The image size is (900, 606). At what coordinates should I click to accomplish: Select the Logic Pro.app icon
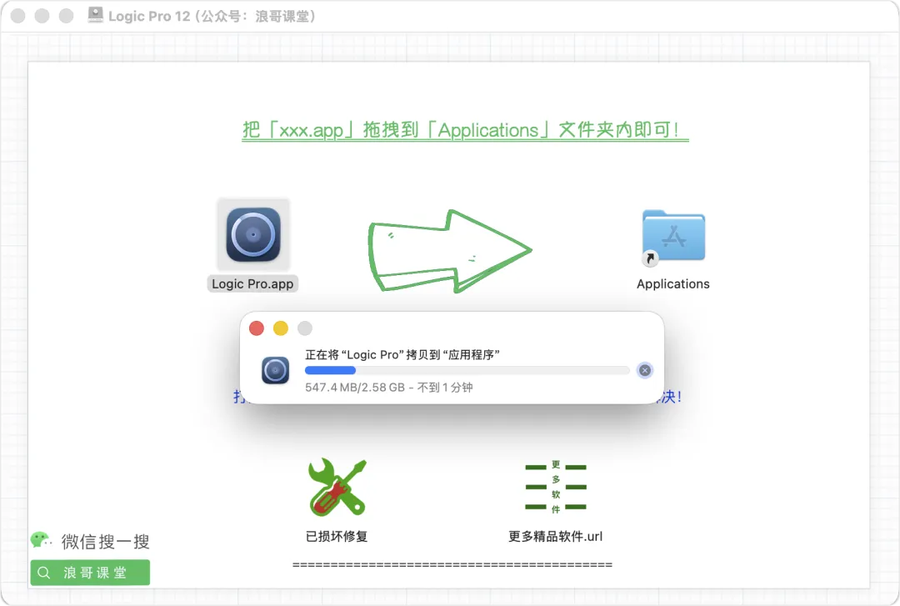tap(253, 234)
